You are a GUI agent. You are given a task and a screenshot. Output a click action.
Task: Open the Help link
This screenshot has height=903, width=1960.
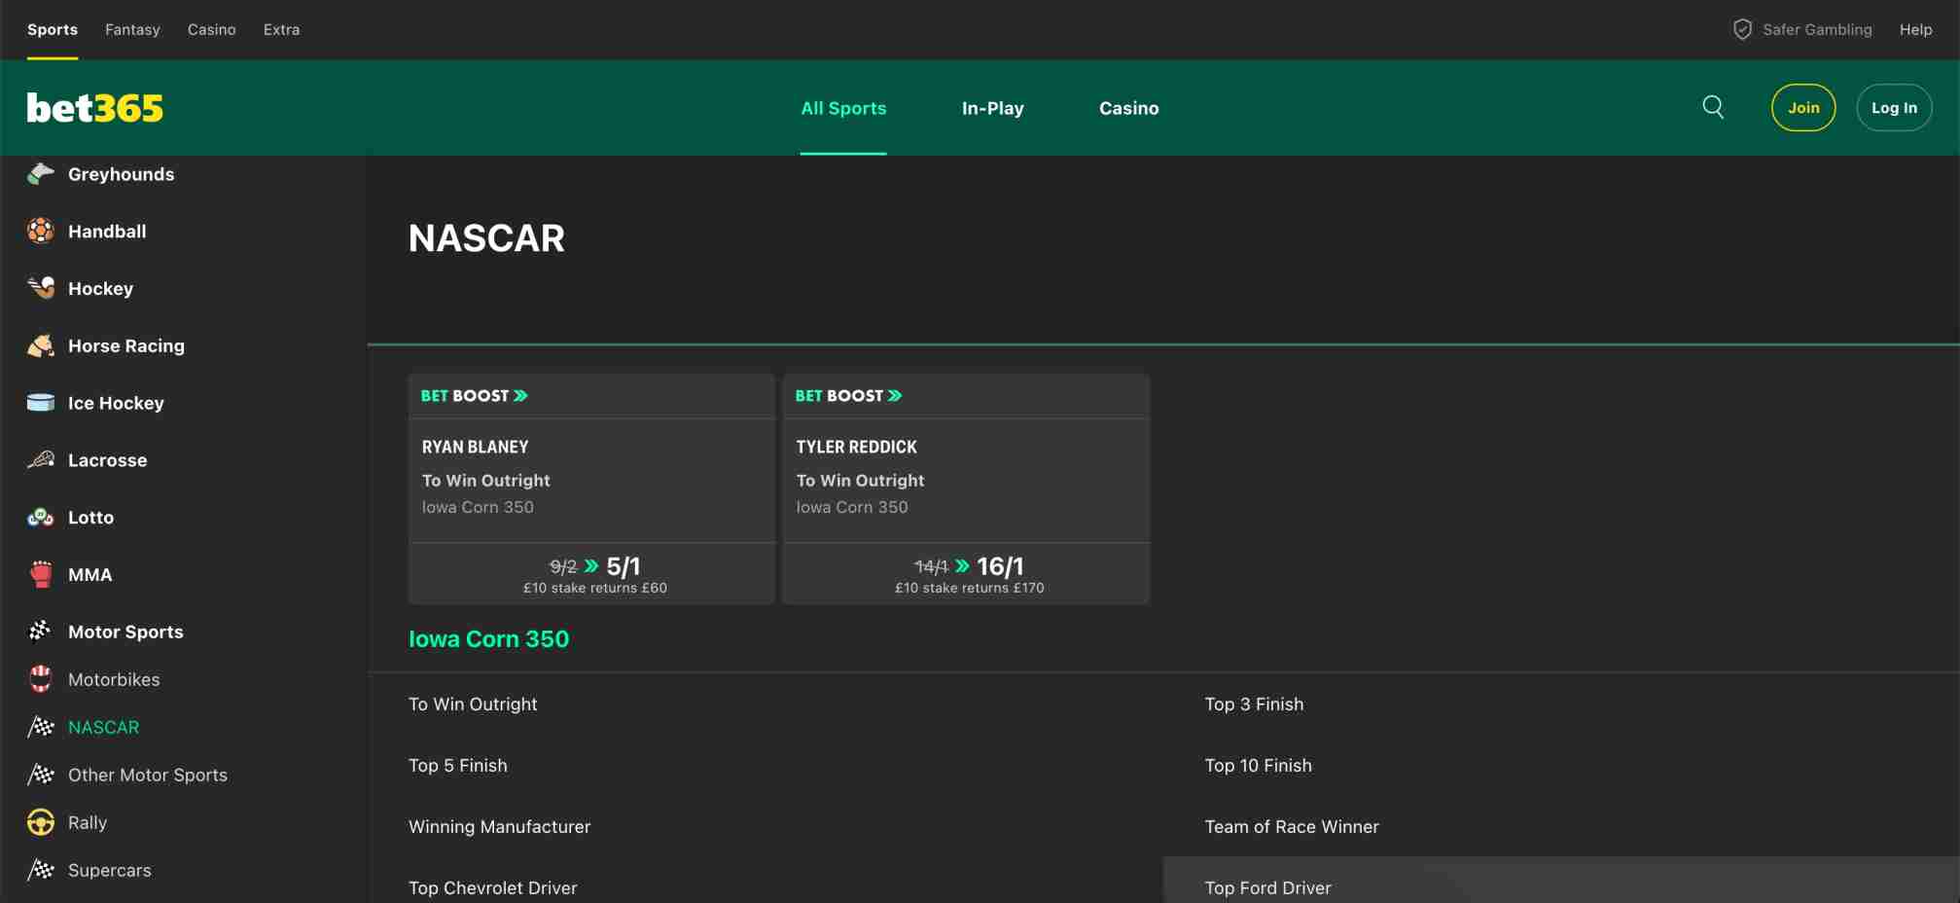1916,29
